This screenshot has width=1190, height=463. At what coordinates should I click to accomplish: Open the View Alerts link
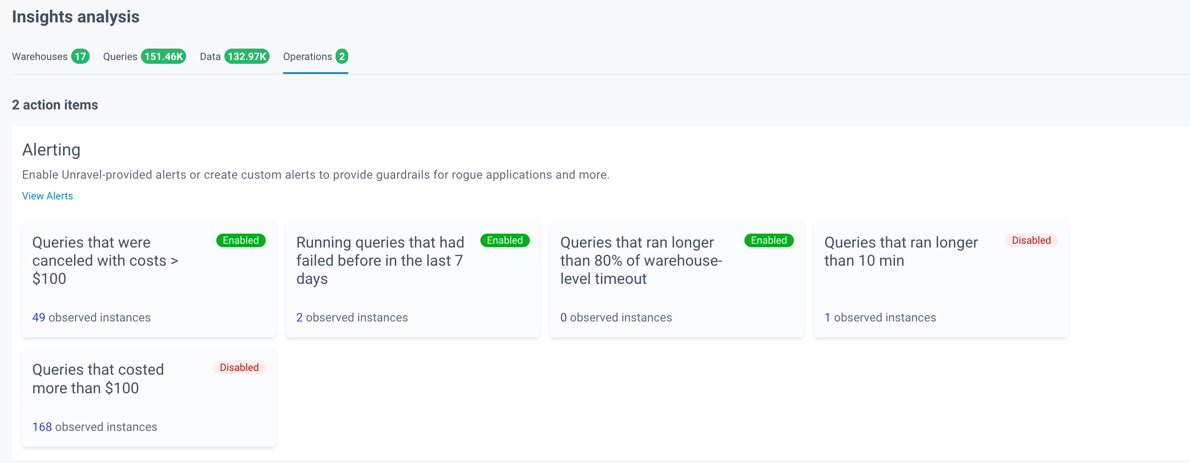click(x=47, y=196)
